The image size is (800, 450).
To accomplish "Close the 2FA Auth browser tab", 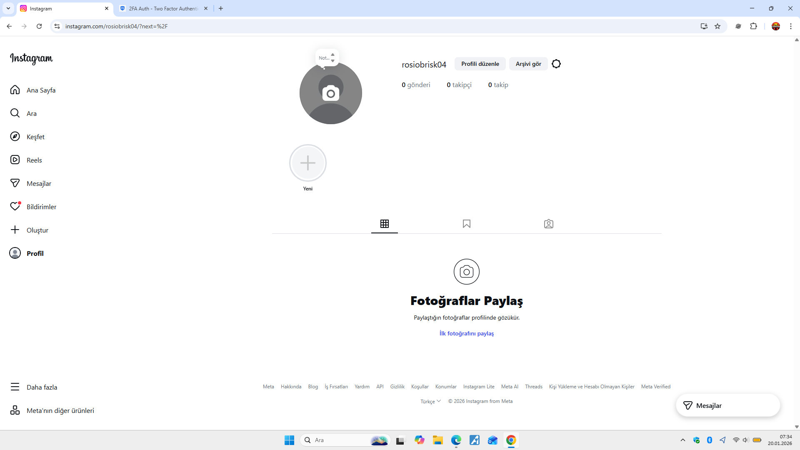I will click(206, 8).
